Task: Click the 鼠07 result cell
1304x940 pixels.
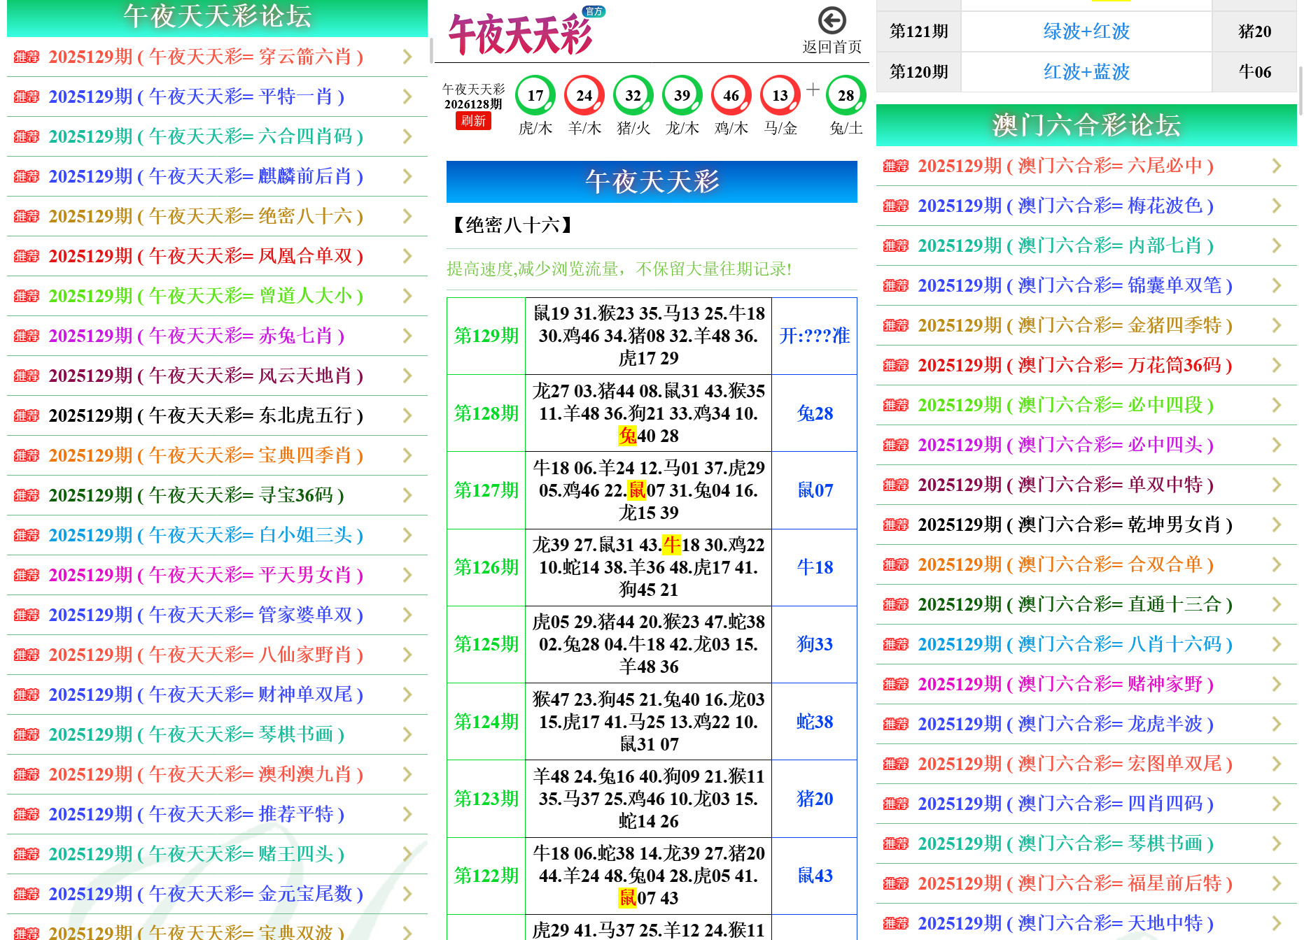Action: [x=815, y=490]
